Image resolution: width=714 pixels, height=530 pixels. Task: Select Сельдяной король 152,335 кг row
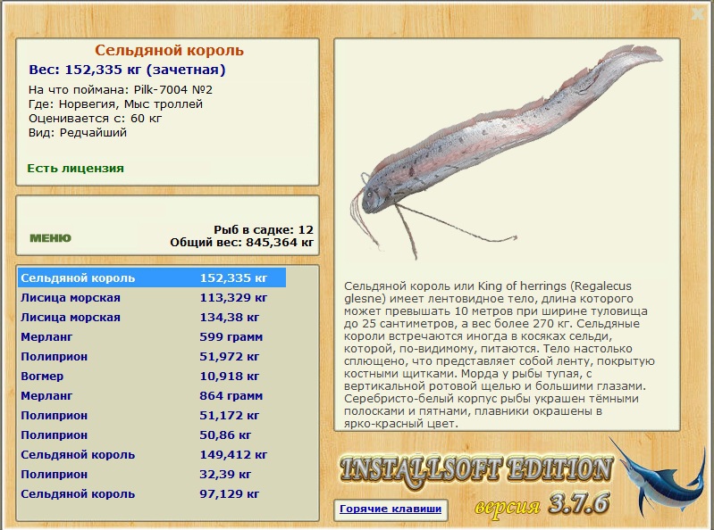coord(152,277)
